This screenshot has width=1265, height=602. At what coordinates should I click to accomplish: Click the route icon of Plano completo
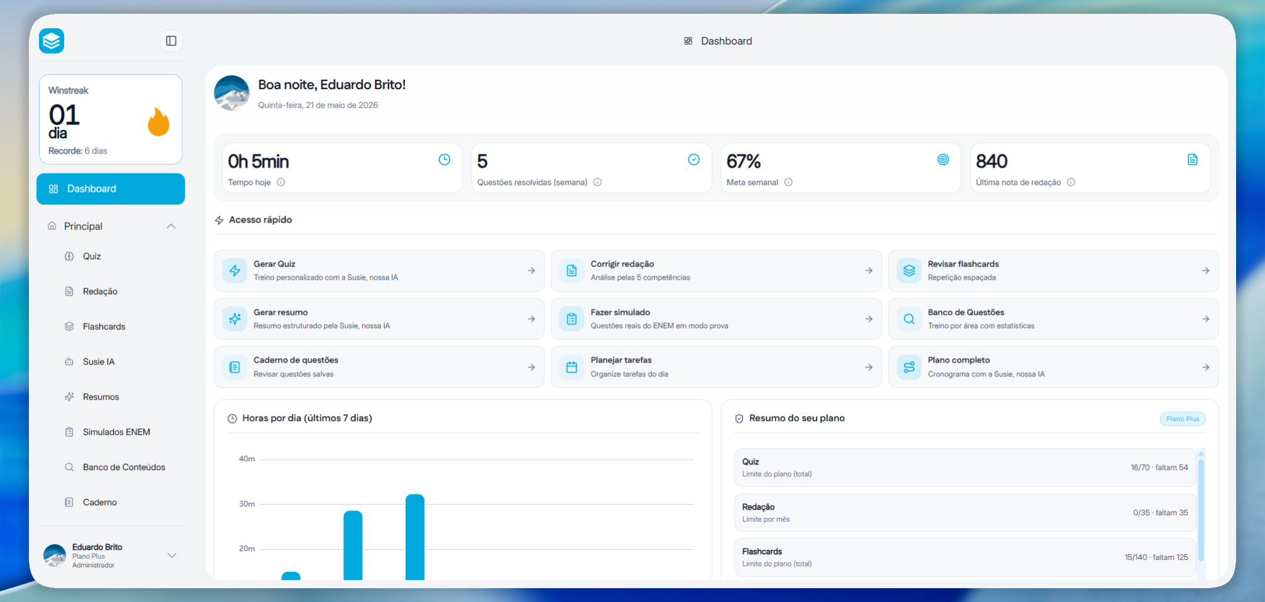tap(909, 367)
